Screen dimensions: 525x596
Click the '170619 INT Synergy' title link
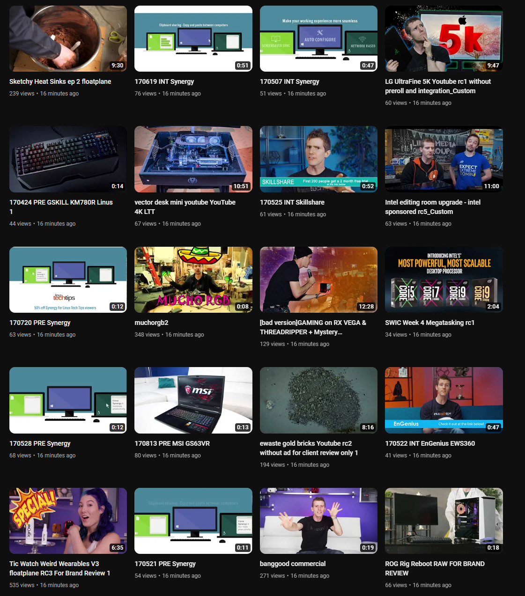[164, 81]
